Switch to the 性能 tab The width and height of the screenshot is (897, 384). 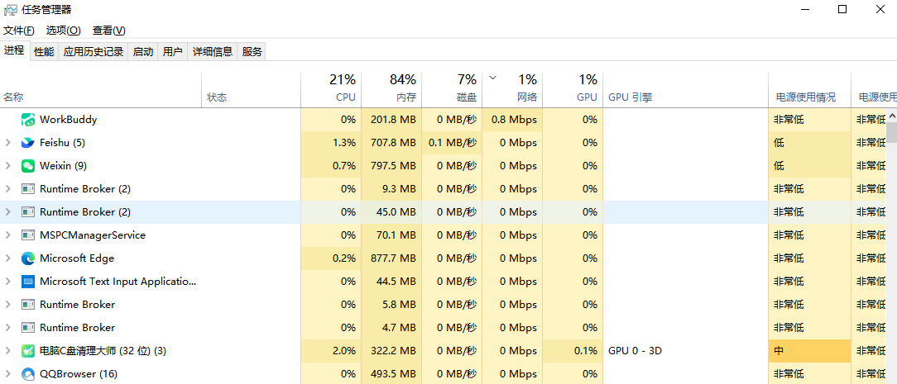[x=44, y=52]
